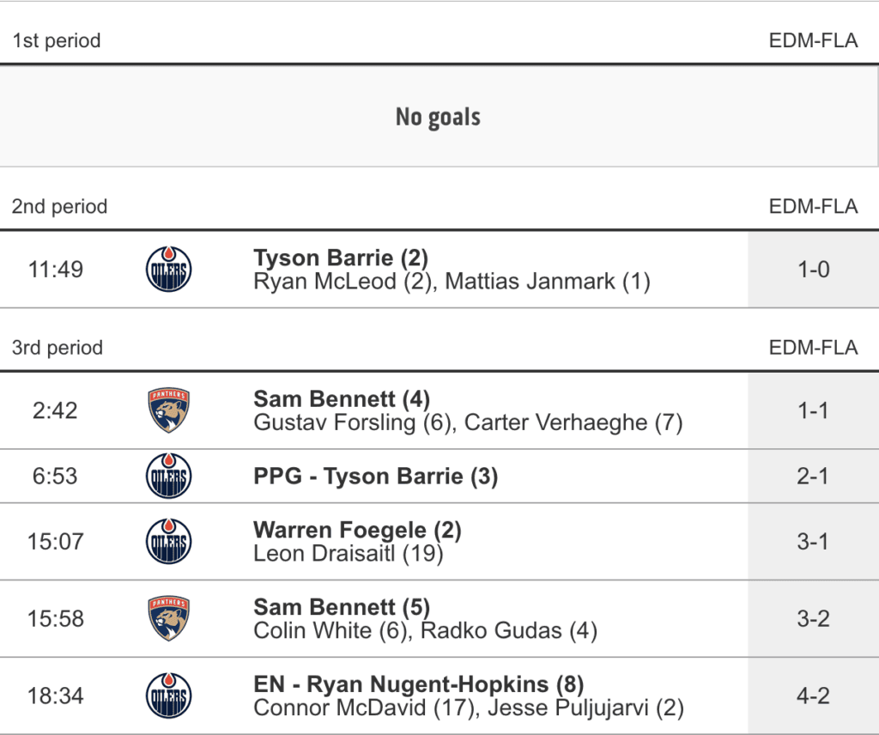Open Warren Foegele (2) player link
The width and height of the screenshot is (879, 735).
pos(357,531)
